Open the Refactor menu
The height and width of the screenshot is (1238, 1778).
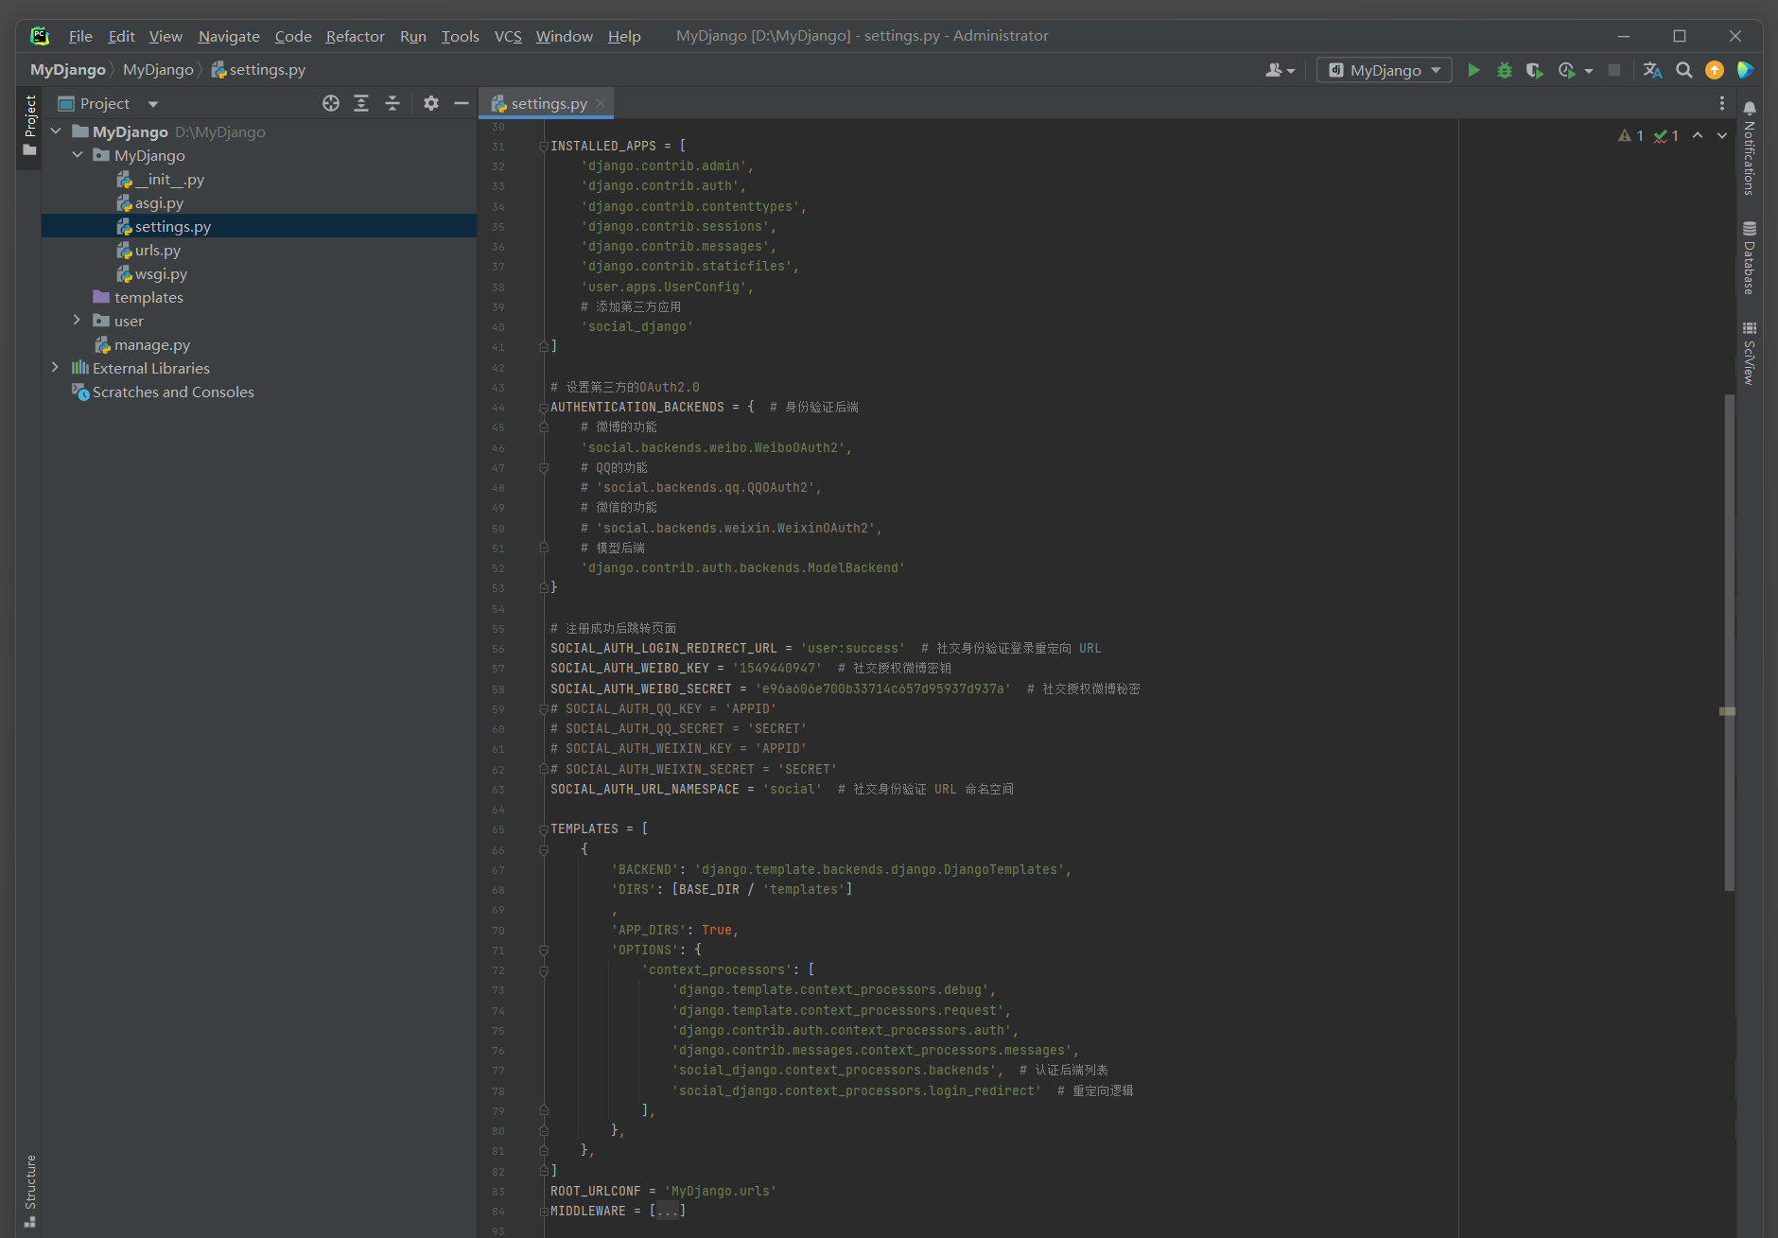pyautogui.click(x=355, y=36)
